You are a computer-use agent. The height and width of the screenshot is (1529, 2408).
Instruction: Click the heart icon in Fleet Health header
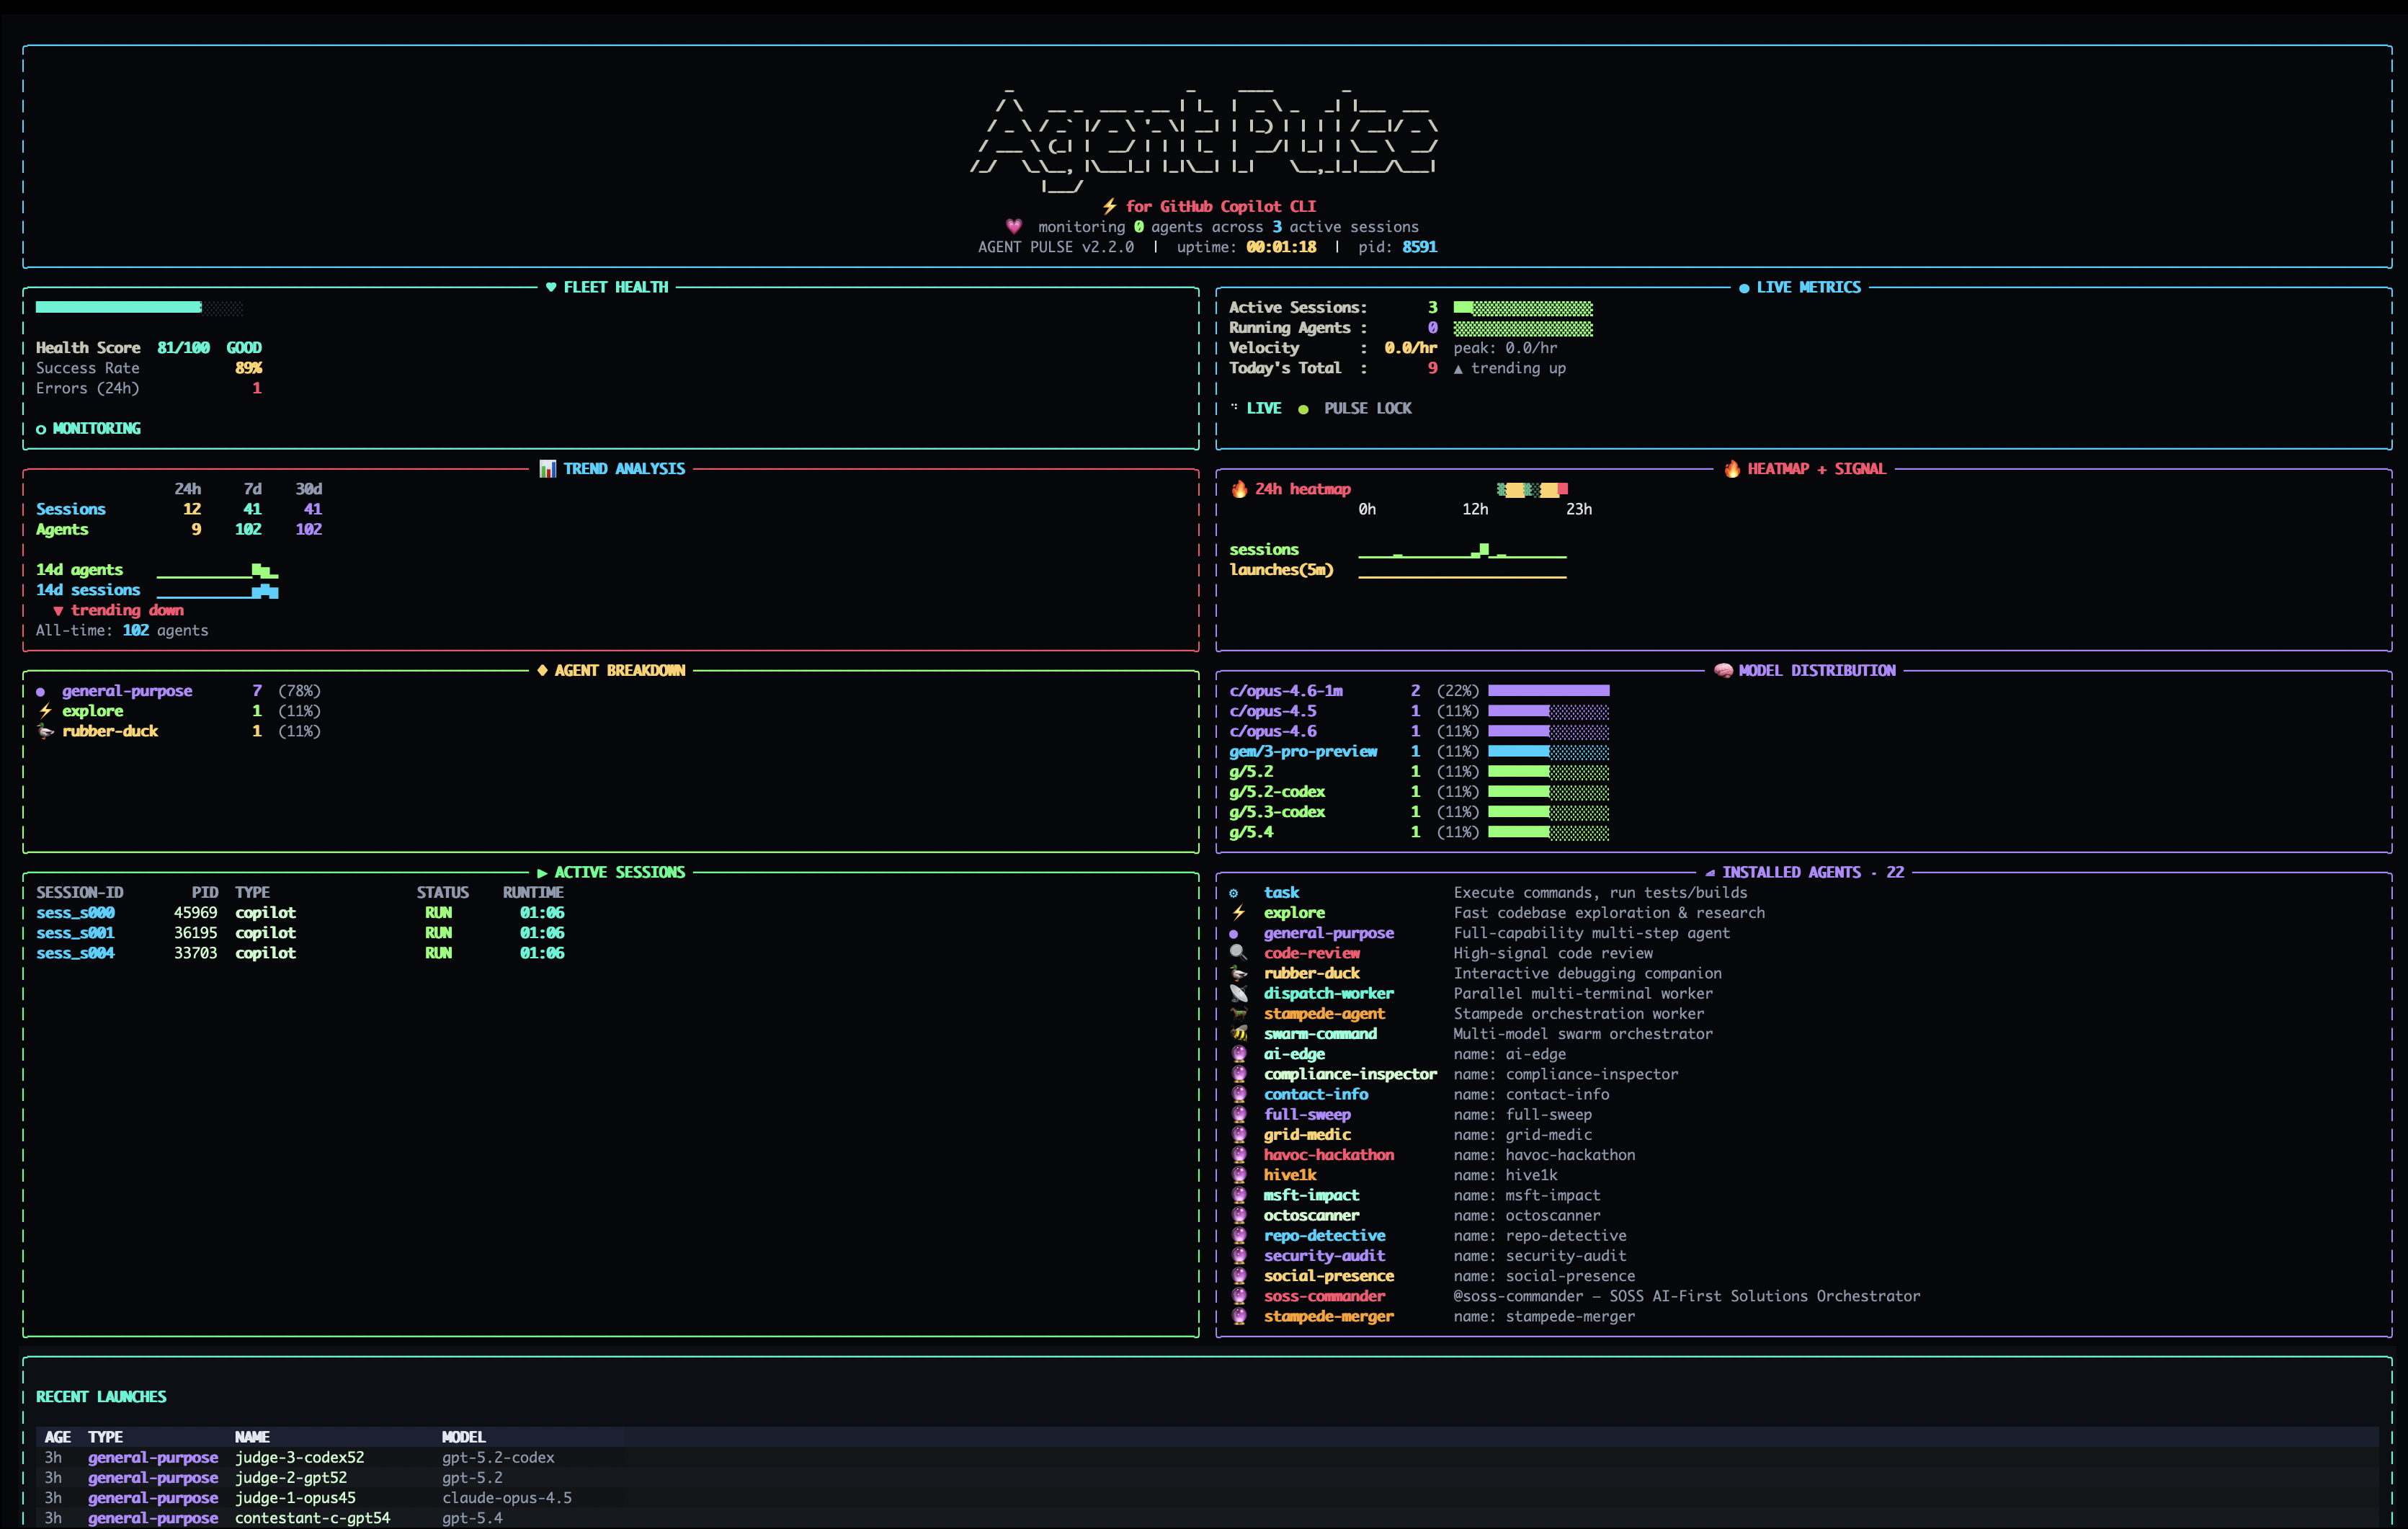[551, 287]
